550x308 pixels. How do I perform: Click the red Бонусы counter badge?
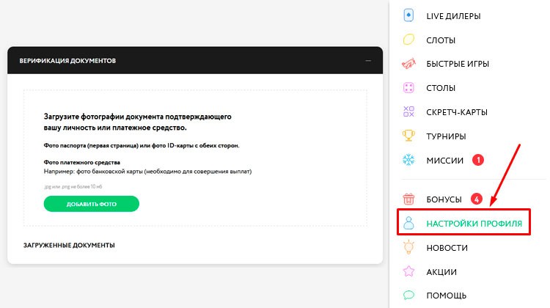click(476, 199)
